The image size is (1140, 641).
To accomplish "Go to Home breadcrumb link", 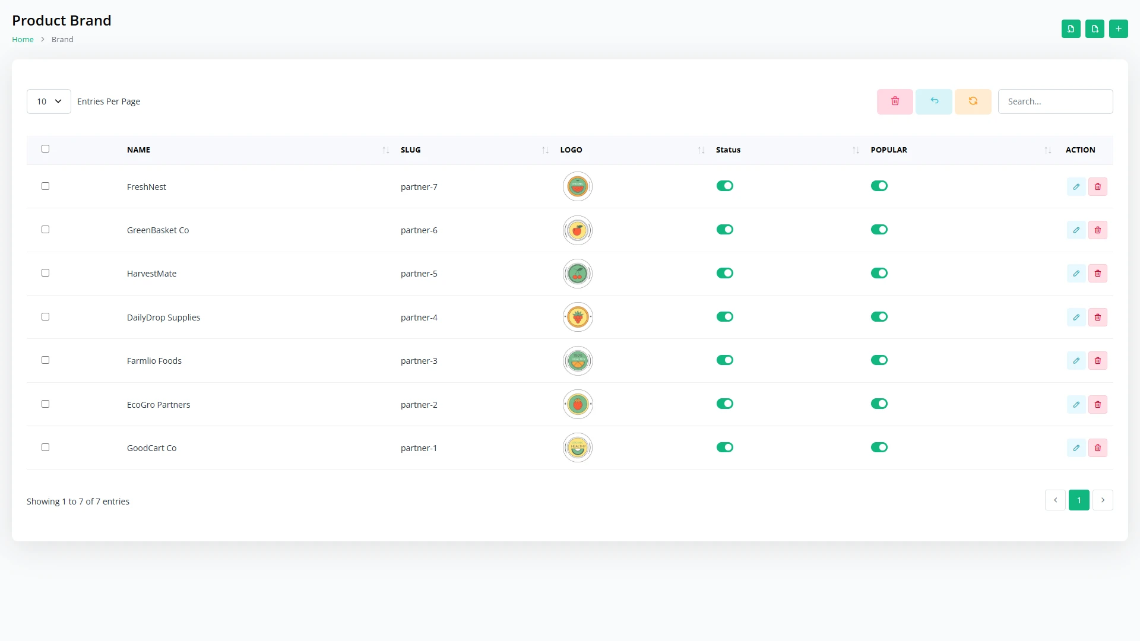I will pyautogui.click(x=23, y=40).
